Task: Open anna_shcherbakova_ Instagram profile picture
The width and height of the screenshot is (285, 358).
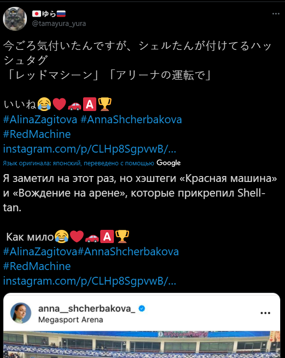Action: pos(21,313)
